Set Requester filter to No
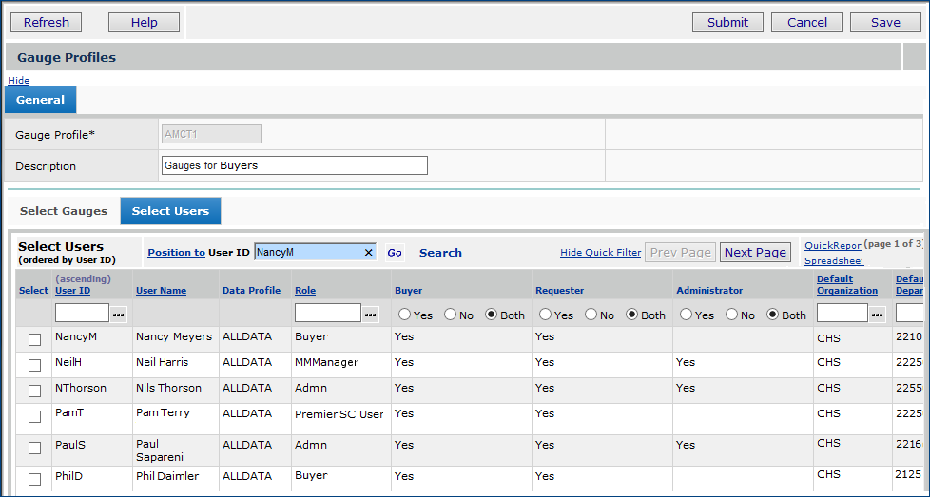The height and width of the screenshot is (497, 930). (591, 315)
